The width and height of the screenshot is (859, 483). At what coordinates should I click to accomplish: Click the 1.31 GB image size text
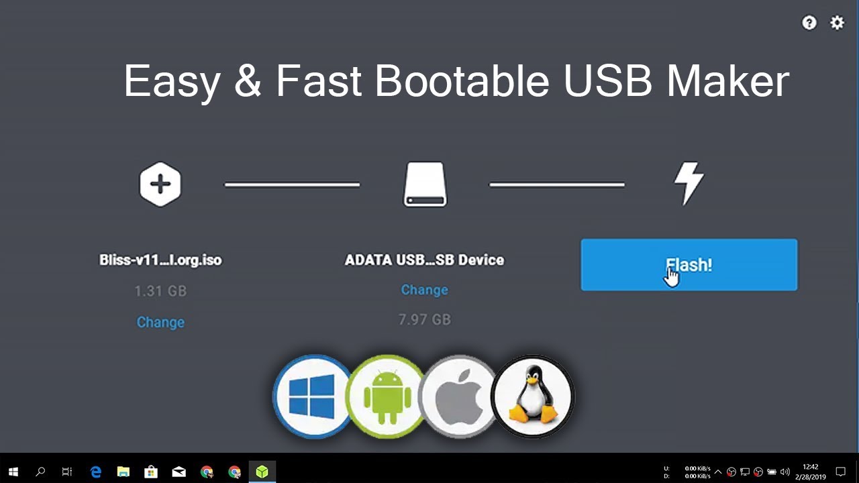[x=160, y=291]
